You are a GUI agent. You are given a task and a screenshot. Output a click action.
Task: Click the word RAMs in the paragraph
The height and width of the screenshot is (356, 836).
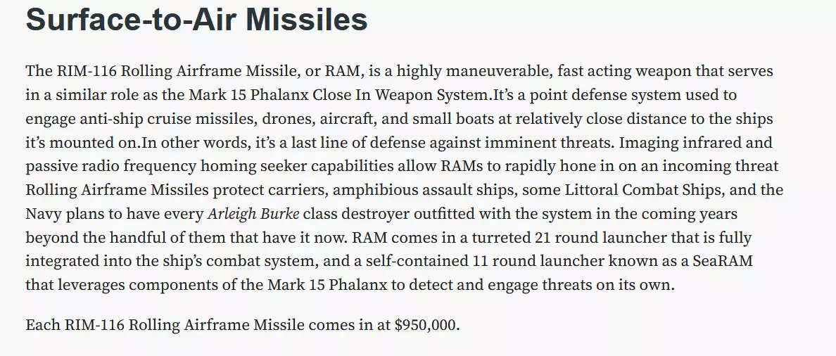[461, 166]
